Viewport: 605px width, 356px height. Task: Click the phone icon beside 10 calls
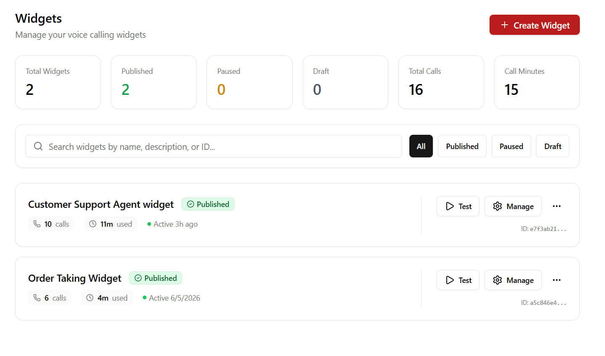pyautogui.click(x=37, y=224)
